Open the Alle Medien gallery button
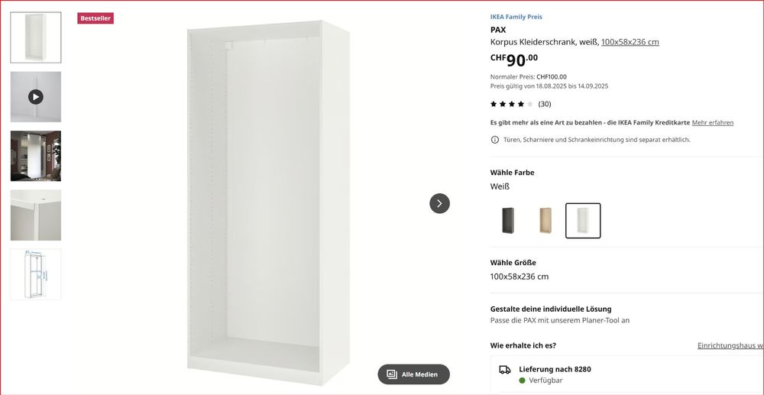This screenshot has width=764, height=395. click(x=413, y=374)
